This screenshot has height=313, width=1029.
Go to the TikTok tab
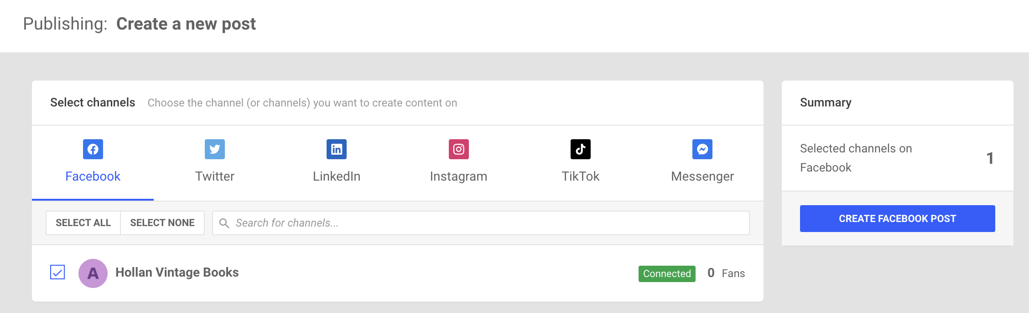580,176
